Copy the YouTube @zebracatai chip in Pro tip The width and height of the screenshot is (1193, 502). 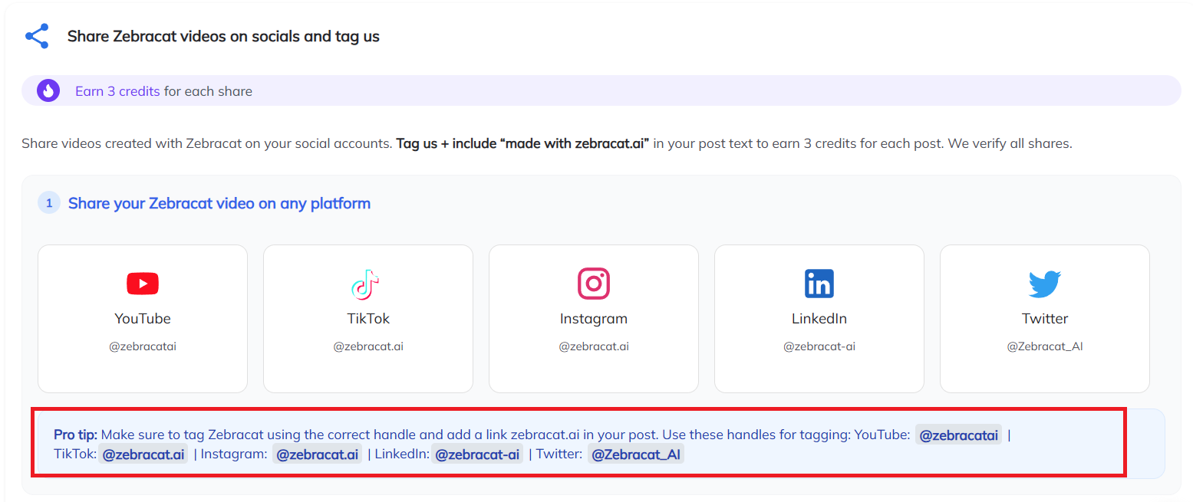click(959, 435)
